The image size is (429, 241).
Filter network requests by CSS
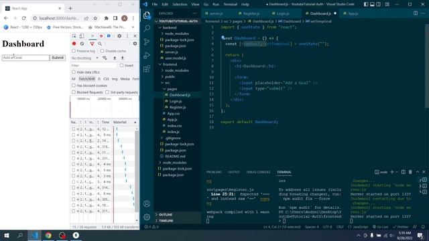point(106,79)
